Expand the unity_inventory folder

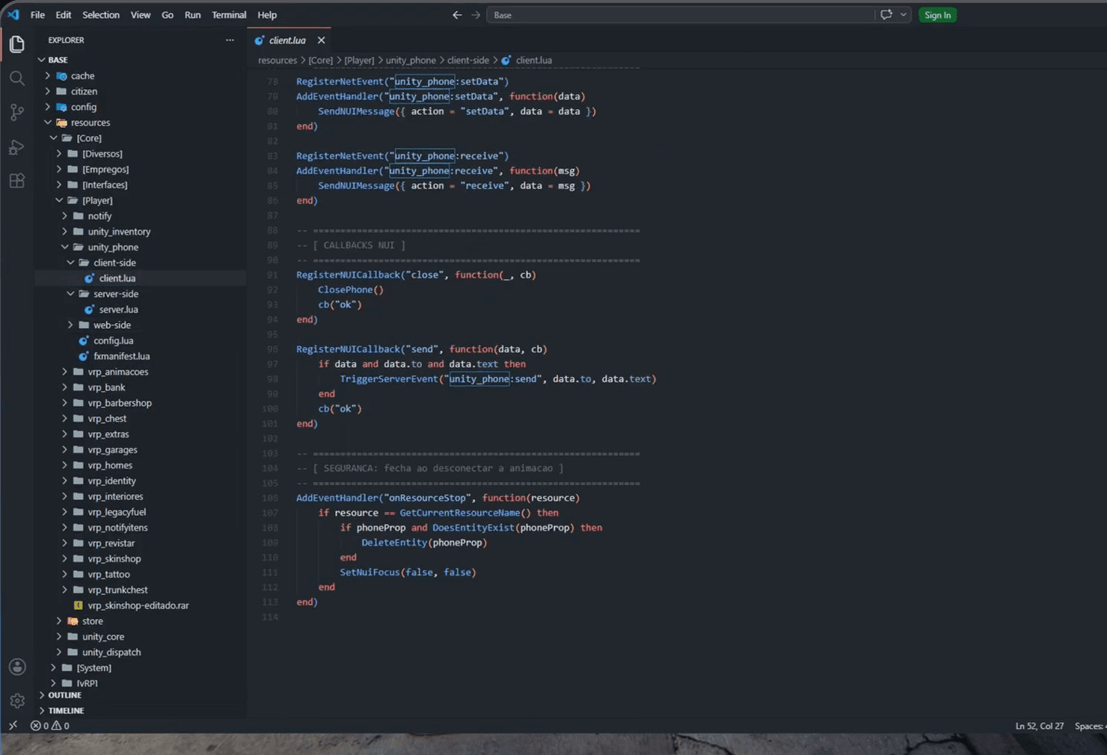click(141, 232)
